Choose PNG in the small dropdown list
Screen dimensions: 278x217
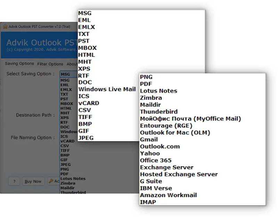pos(65,169)
